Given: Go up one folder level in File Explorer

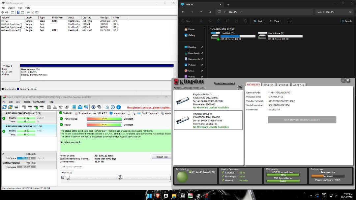Looking at the screenshot, I should click(201, 12).
